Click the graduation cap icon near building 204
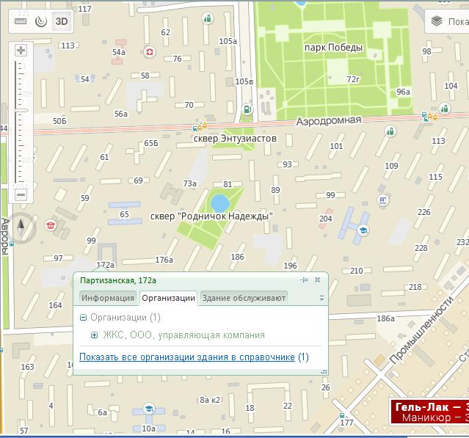469x438 pixels. click(362, 231)
